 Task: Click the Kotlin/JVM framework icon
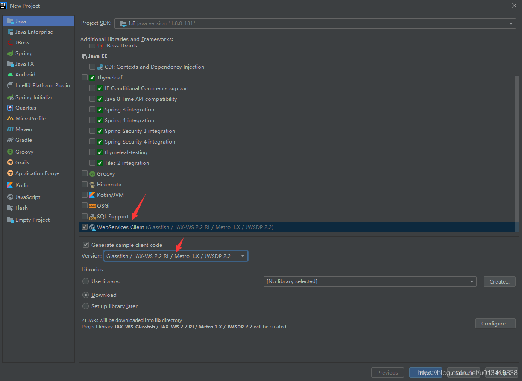[x=92, y=195]
